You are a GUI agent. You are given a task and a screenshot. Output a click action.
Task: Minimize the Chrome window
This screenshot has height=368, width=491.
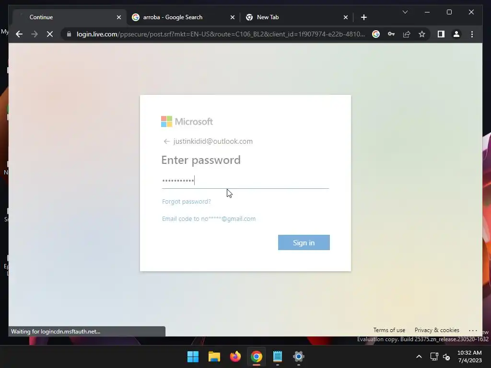pyautogui.click(x=427, y=12)
